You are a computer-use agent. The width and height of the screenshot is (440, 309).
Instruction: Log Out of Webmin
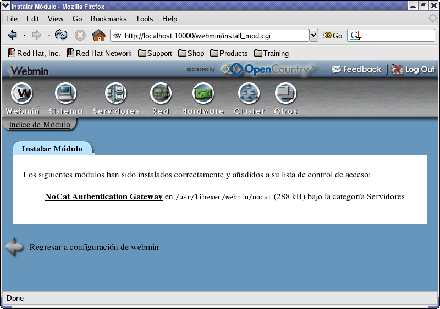[x=413, y=69]
